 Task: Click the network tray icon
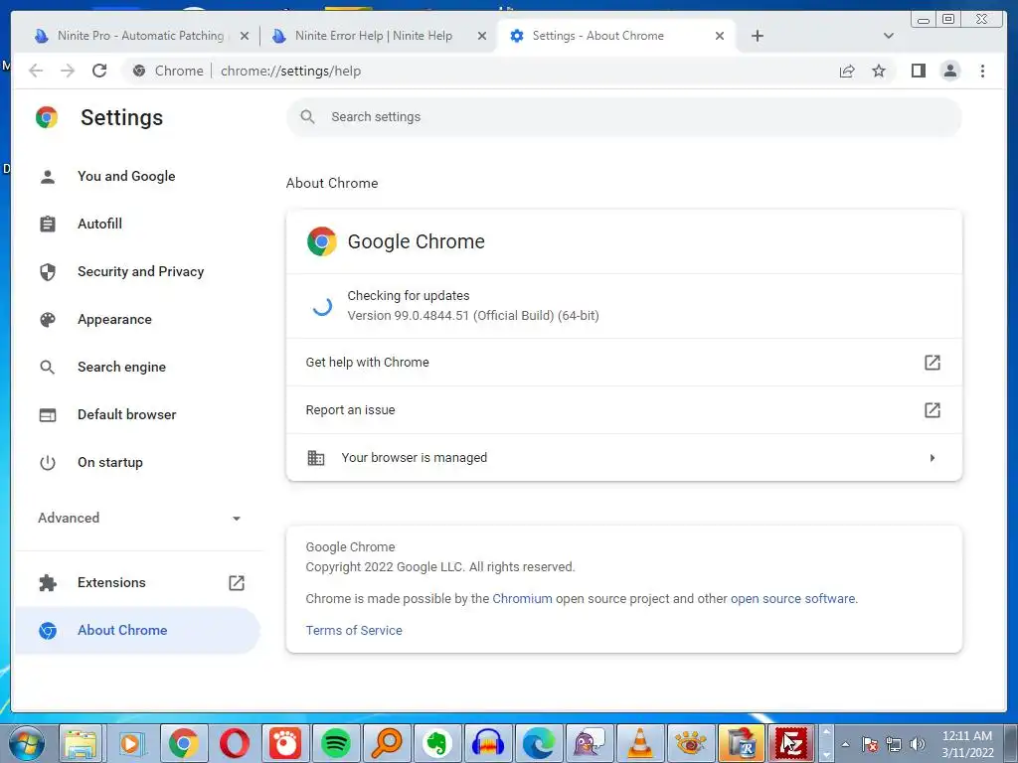point(894,743)
